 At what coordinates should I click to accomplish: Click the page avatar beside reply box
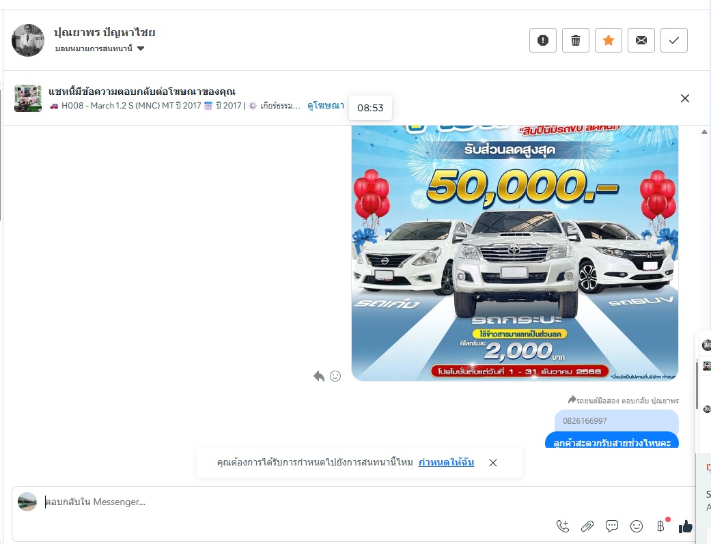[27, 502]
